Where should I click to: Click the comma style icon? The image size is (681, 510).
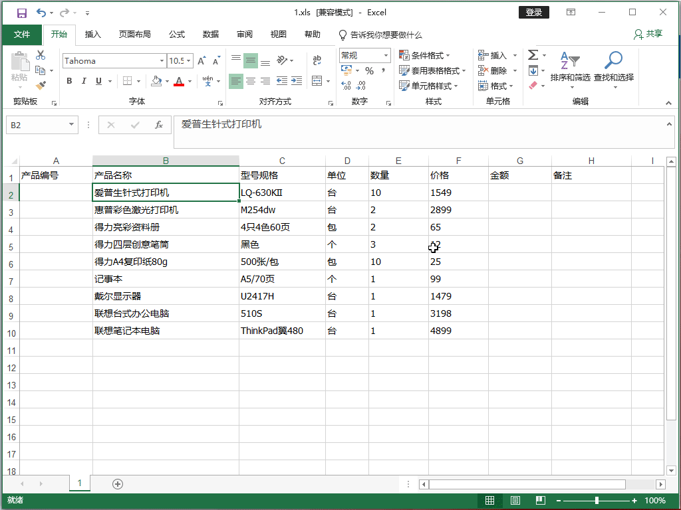pos(384,70)
